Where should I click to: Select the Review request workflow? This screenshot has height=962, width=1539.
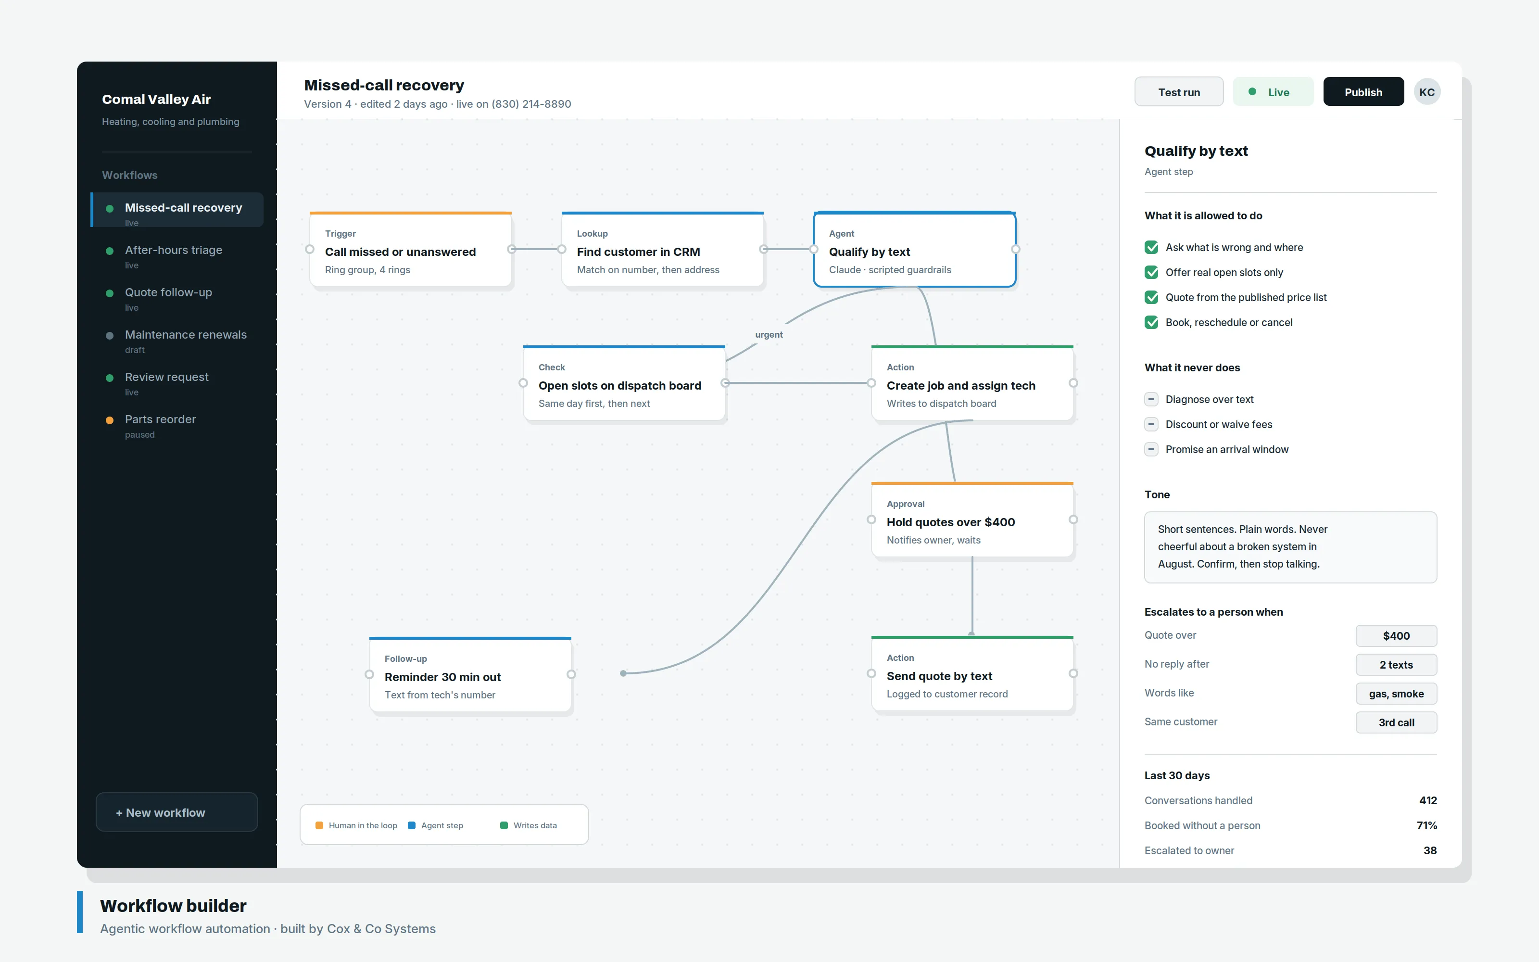point(177,384)
